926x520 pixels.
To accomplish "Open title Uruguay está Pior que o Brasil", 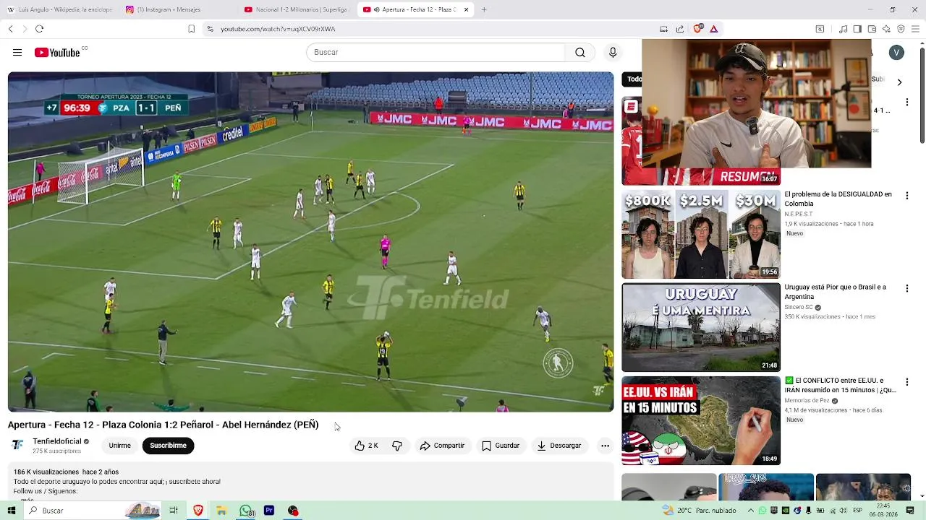I will point(836,292).
